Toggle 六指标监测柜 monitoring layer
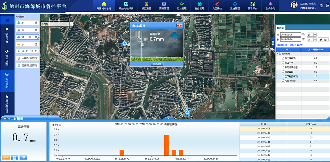 (x=27, y=58)
